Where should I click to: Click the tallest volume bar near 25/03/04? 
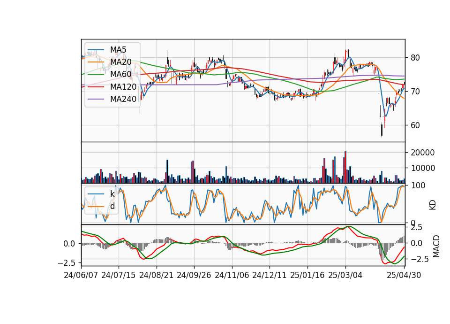[x=345, y=167]
